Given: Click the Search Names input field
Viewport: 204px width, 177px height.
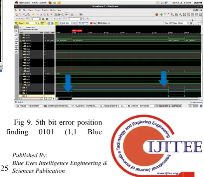Looking at the screenshot, I should (37, 19).
